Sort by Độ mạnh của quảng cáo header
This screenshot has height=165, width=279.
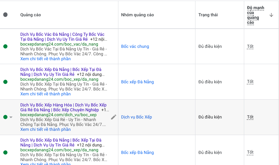(255, 15)
